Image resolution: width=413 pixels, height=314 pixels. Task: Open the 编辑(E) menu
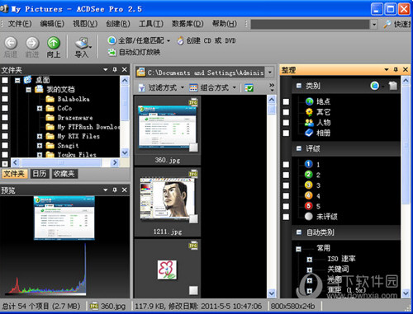point(52,24)
